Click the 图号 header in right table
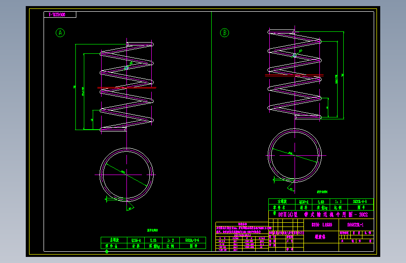The height and width of the screenshot is (263, 406). (360, 207)
